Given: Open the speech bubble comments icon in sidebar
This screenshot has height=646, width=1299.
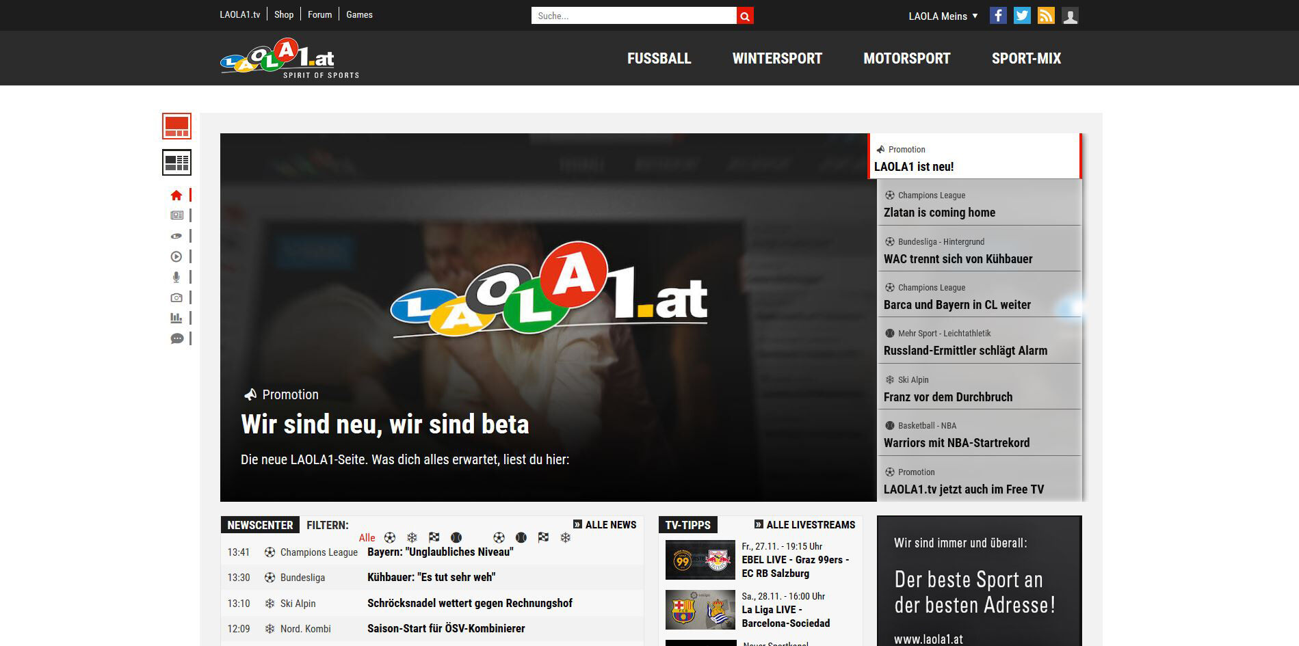Looking at the screenshot, I should pos(176,338).
